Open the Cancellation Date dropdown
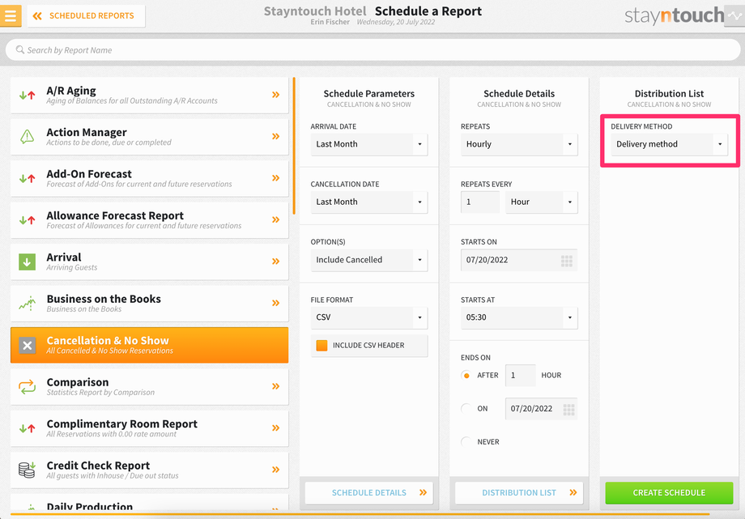The image size is (745, 519). [x=369, y=202]
